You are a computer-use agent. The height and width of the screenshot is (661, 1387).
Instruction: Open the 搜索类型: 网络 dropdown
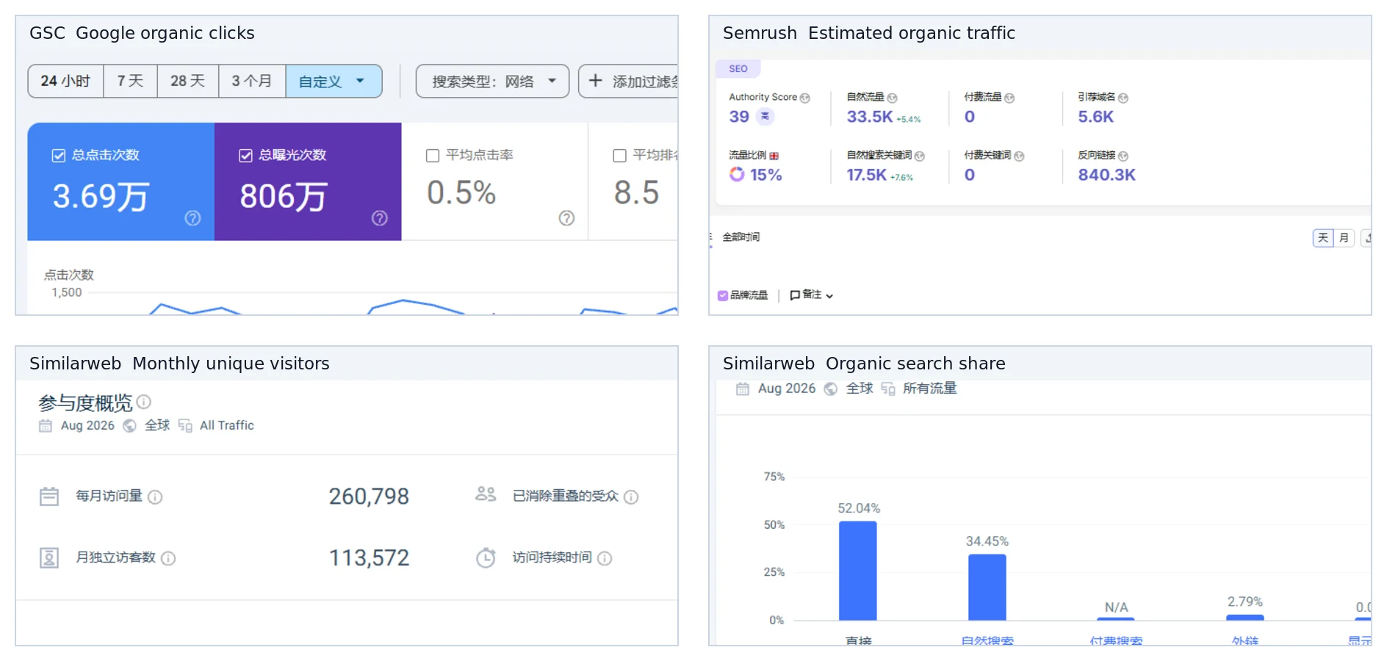[492, 81]
